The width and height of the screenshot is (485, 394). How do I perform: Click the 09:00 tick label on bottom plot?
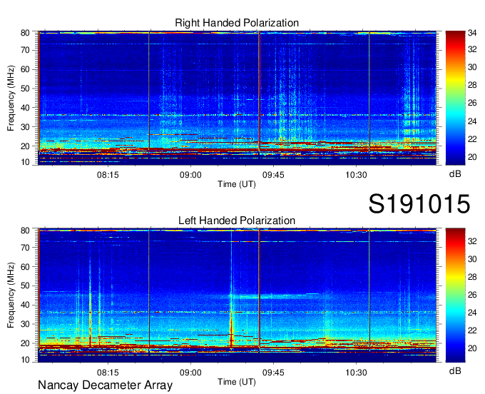click(x=190, y=373)
